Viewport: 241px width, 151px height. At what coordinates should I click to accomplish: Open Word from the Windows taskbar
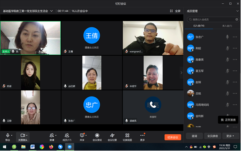click(33, 147)
